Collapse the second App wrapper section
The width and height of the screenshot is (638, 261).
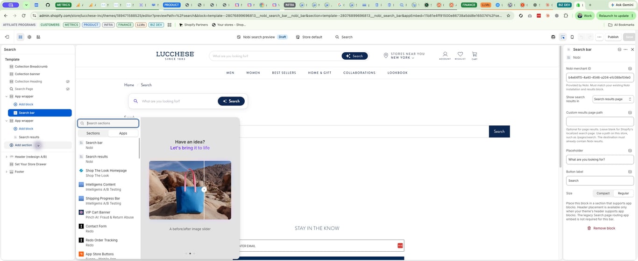[x=7, y=121]
